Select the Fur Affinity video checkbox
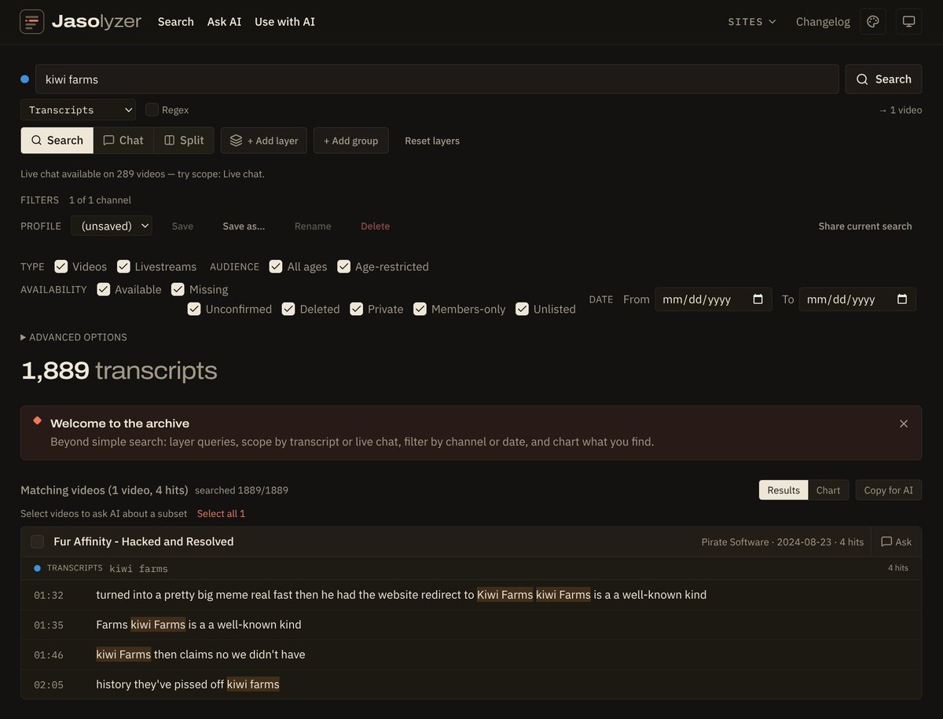This screenshot has width=943, height=719. (37, 541)
